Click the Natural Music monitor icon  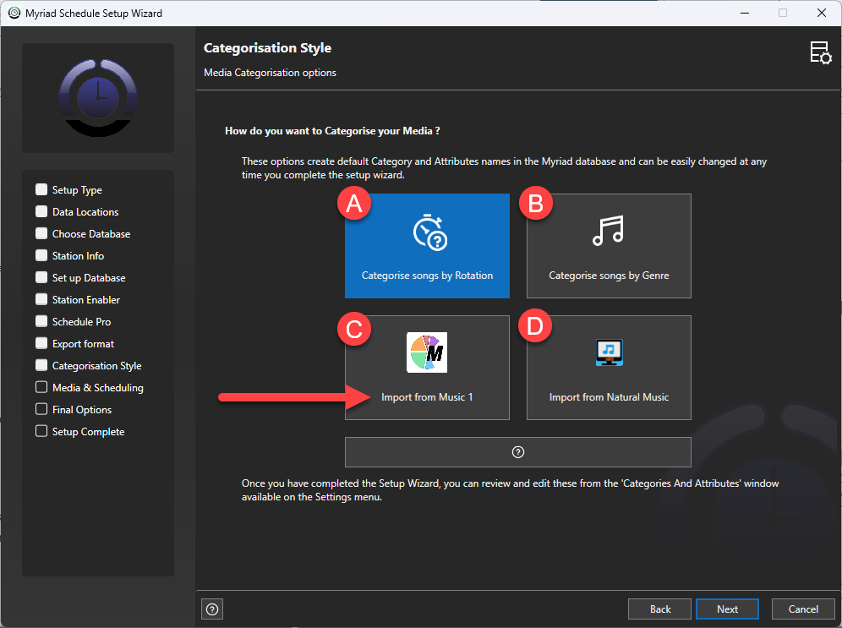609,352
